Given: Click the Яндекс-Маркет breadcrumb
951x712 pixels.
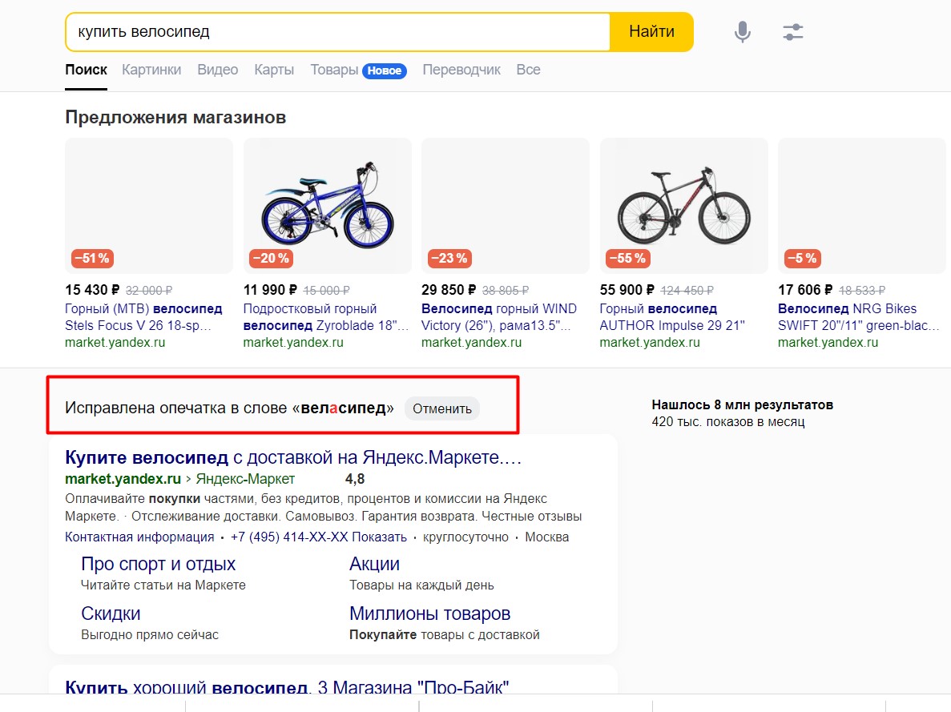Looking at the screenshot, I should point(245,479).
